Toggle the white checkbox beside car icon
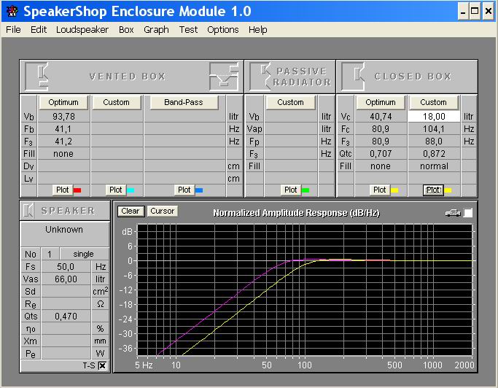This screenshot has width=498, height=388. 468,212
